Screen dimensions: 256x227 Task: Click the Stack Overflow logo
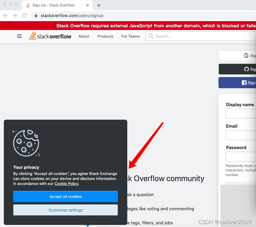[50, 36]
